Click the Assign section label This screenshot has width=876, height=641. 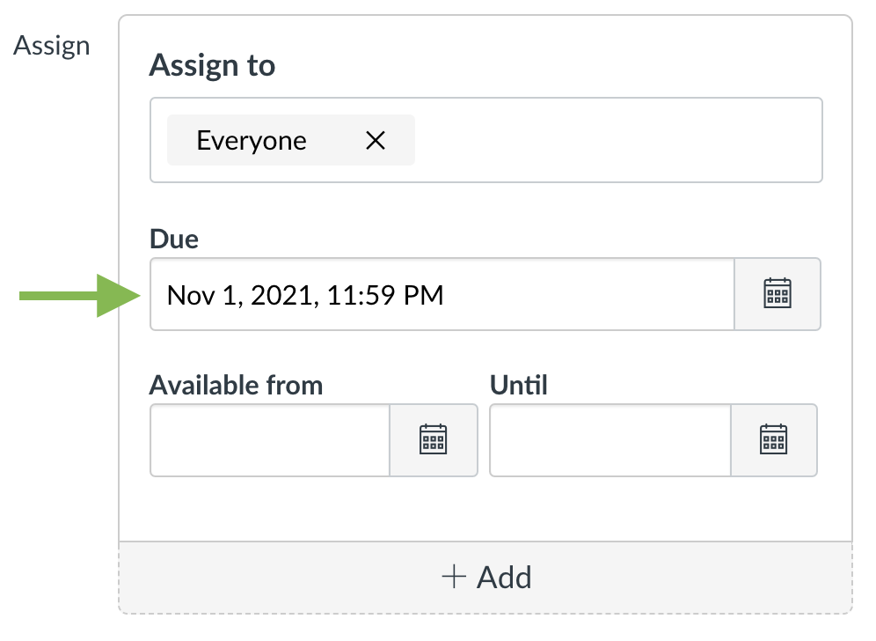(x=51, y=47)
